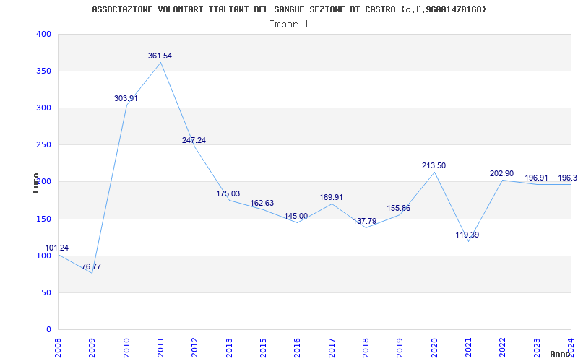Viewport: 578px width, 361px height.
Task: Click the y-axis value 400
Action: tap(43, 34)
